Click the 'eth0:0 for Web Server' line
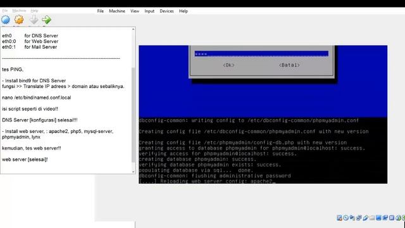 pyautogui.click(x=30, y=41)
